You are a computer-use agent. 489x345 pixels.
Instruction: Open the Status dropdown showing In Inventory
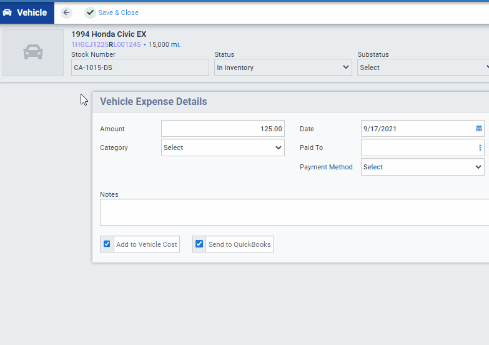(283, 67)
